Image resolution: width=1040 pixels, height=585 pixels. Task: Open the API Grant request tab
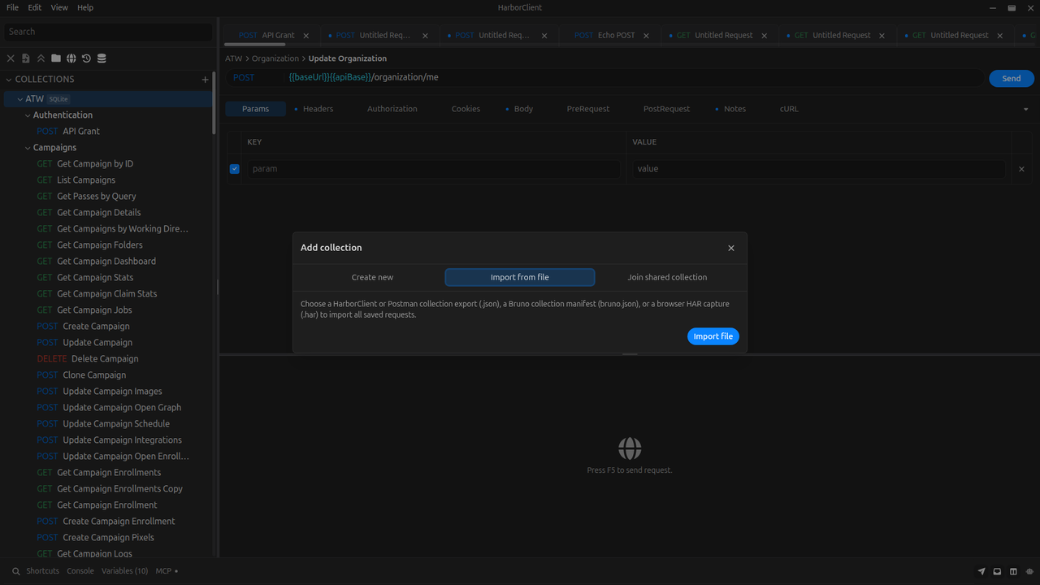point(266,36)
